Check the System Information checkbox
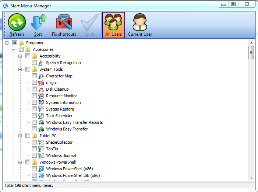Image resolution: width=258 pixels, height=192 pixels. [34, 102]
